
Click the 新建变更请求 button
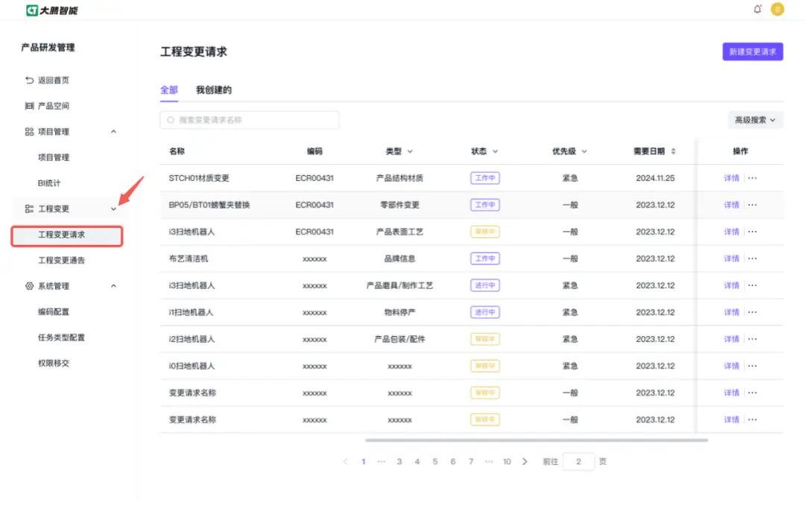point(752,51)
